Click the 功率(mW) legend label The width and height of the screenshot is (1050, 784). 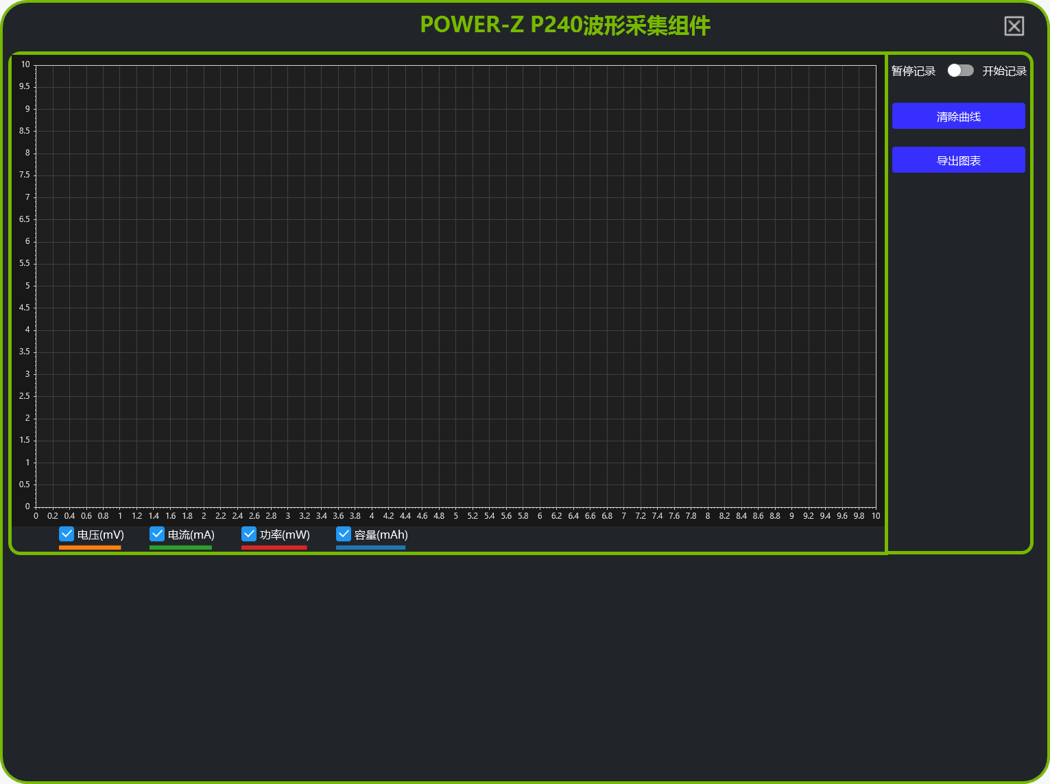click(x=285, y=535)
